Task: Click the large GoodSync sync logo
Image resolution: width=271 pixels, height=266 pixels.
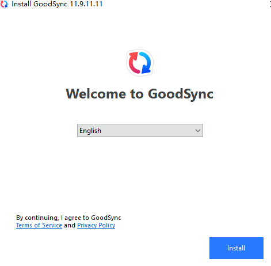Action: 140,63
